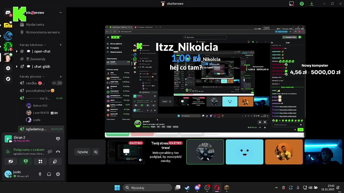
Task: Open the taskbar volume icon
Action: (x=310, y=188)
